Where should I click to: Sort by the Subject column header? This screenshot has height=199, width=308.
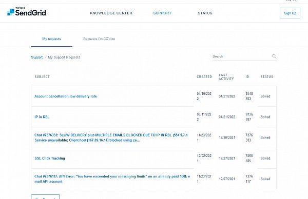pyautogui.click(x=42, y=77)
